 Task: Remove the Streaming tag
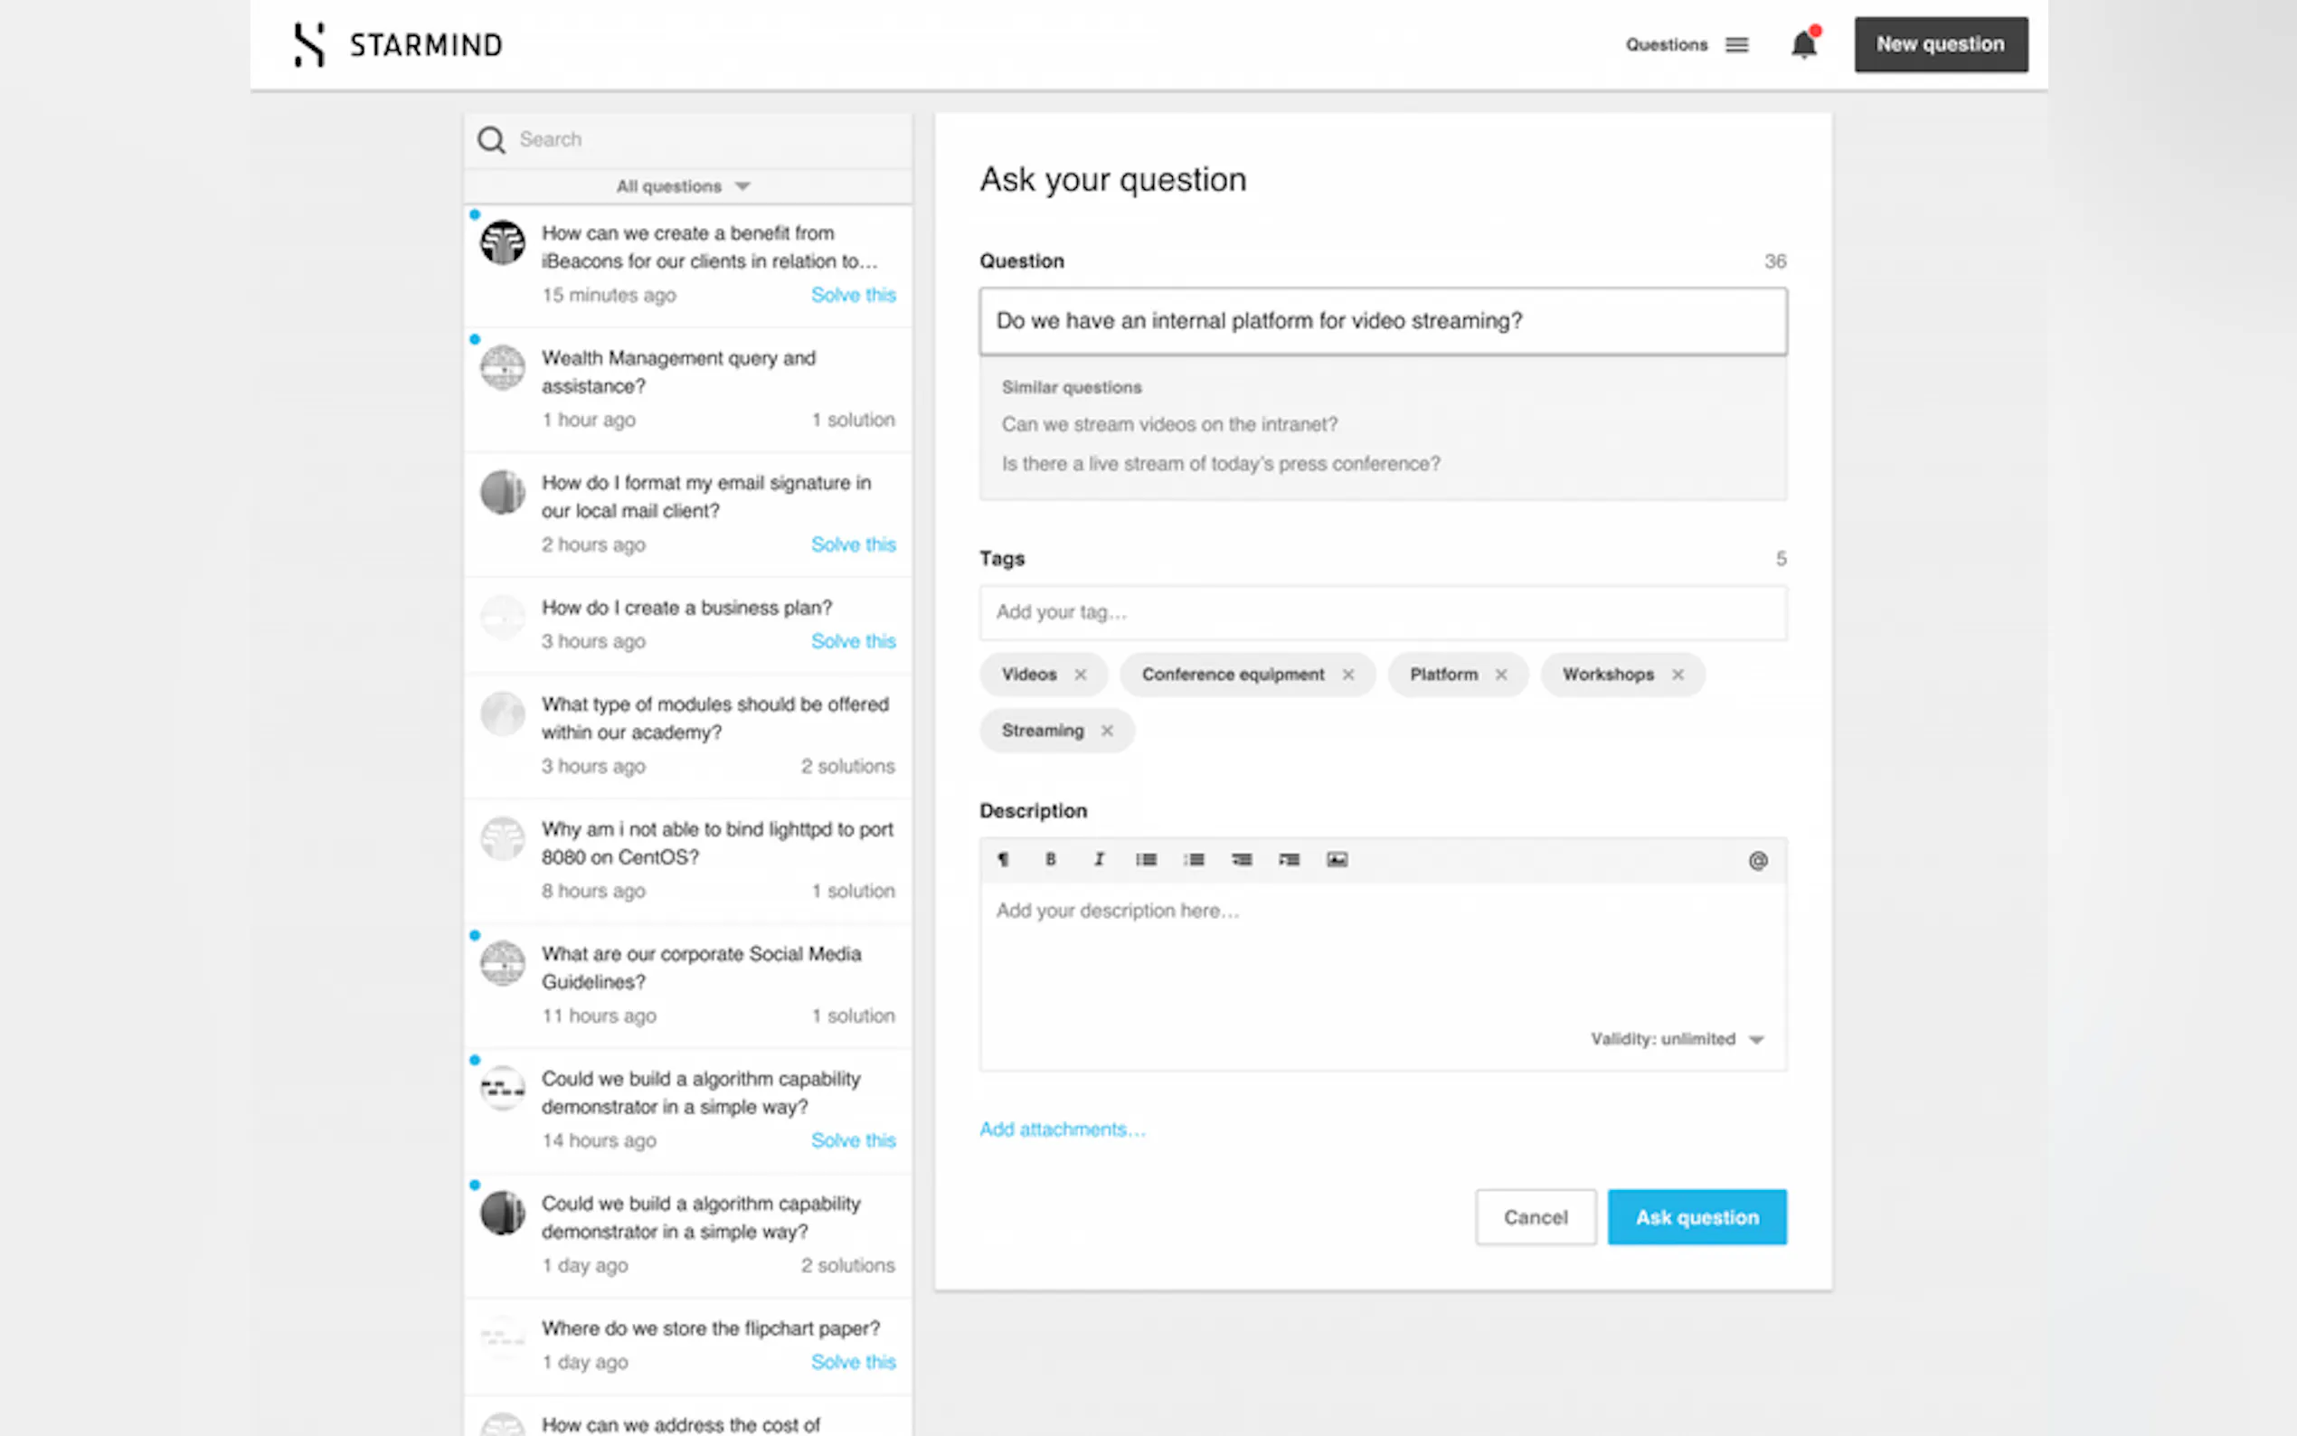[1107, 731]
